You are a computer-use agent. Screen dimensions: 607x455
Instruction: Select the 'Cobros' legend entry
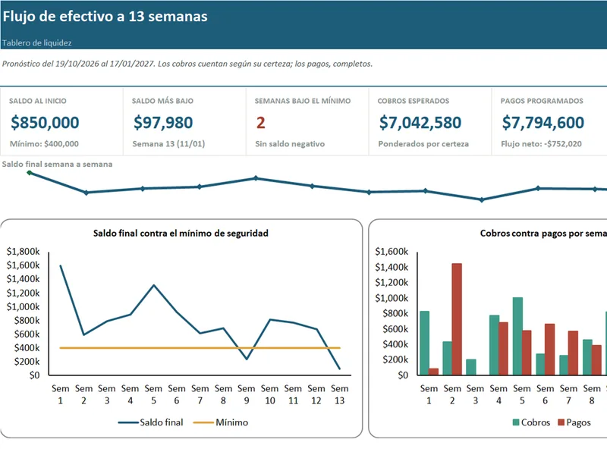pyautogui.click(x=531, y=422)
